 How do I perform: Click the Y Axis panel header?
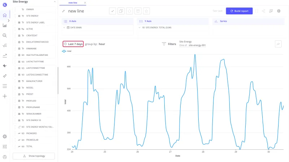point(173,21)
